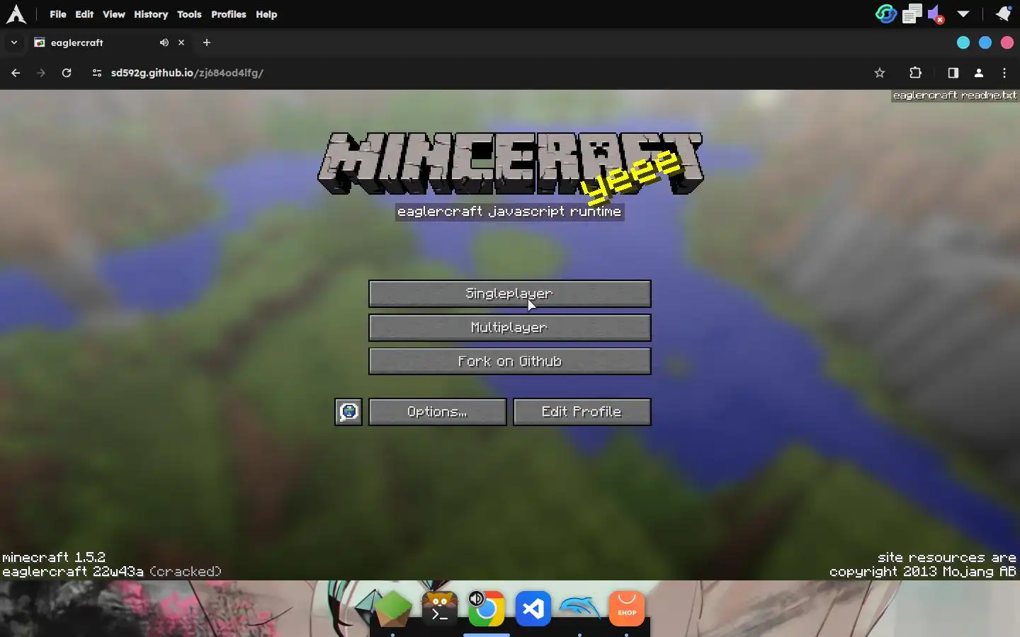The width and height of the screenshot is (1020, 637).
Task: Open the File menu
Action: tap(58, 14)
